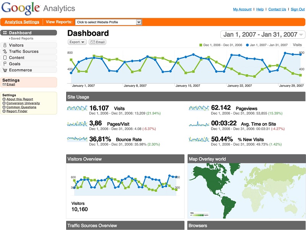Screen dimensions: 306x230
Task: Click the Dashboard grid icon in sidebar
Action: point(5,33)
